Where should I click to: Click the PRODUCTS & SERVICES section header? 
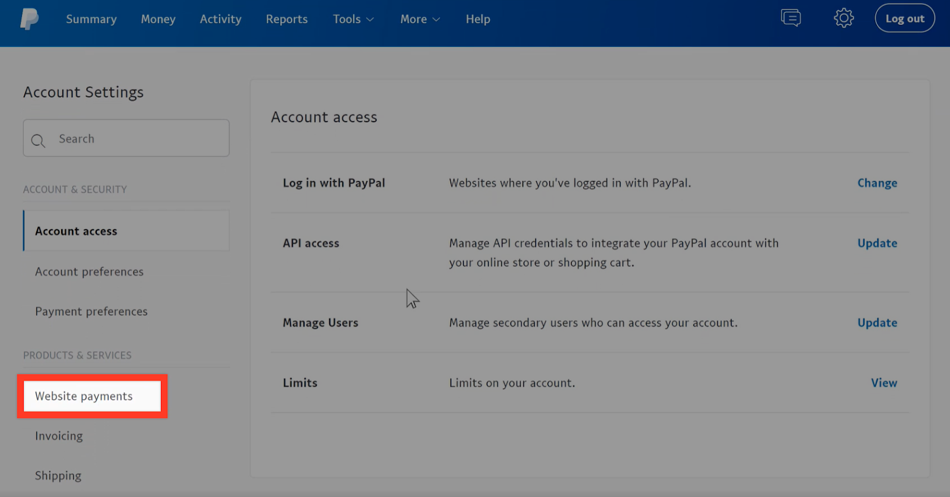(x=77, y=355)
